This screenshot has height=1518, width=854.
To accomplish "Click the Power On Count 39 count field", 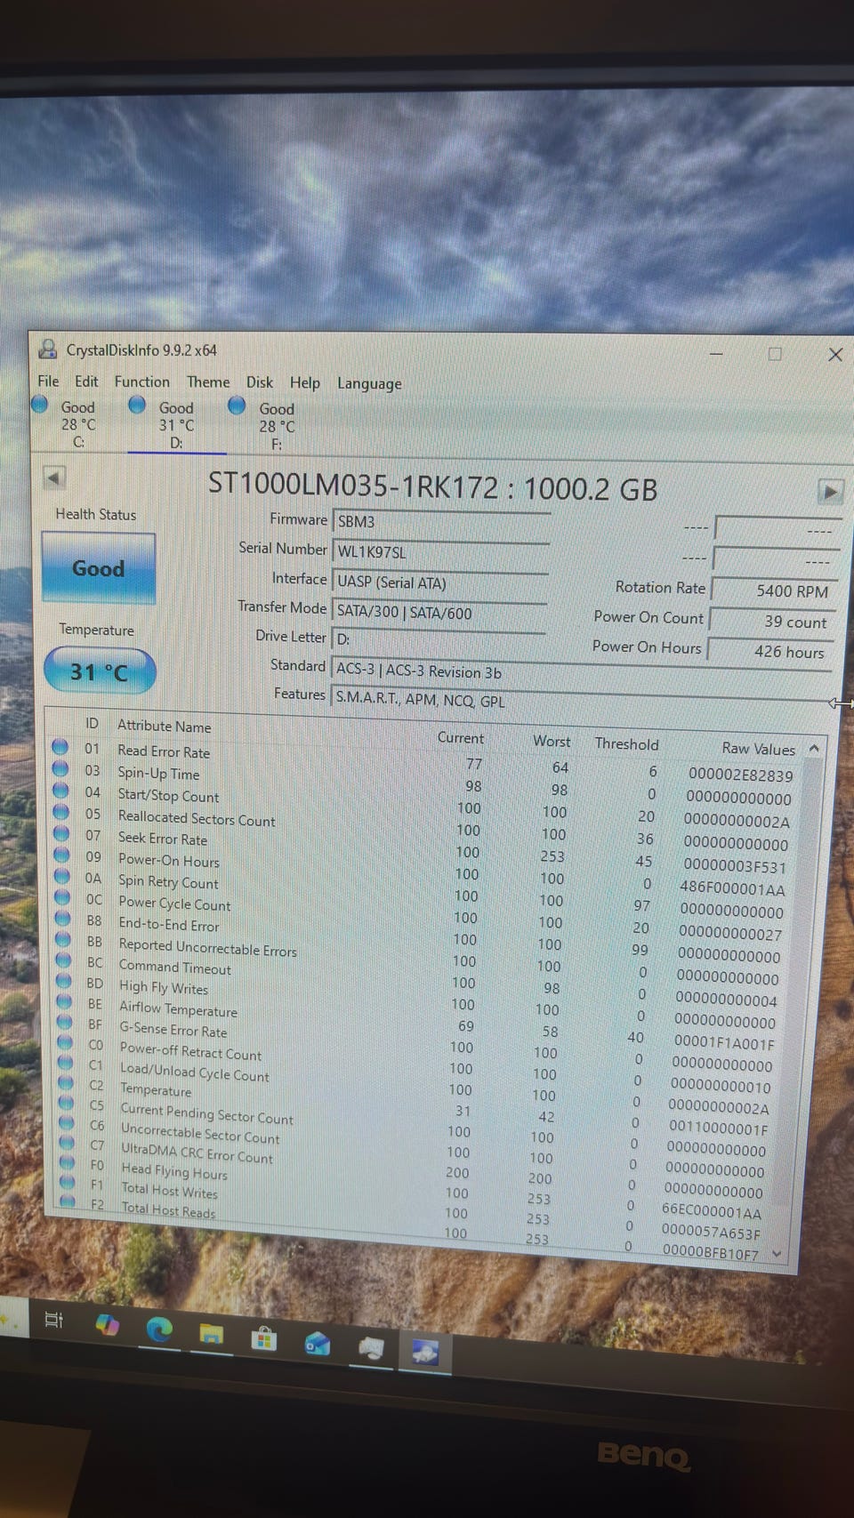I will pos(772,622).
